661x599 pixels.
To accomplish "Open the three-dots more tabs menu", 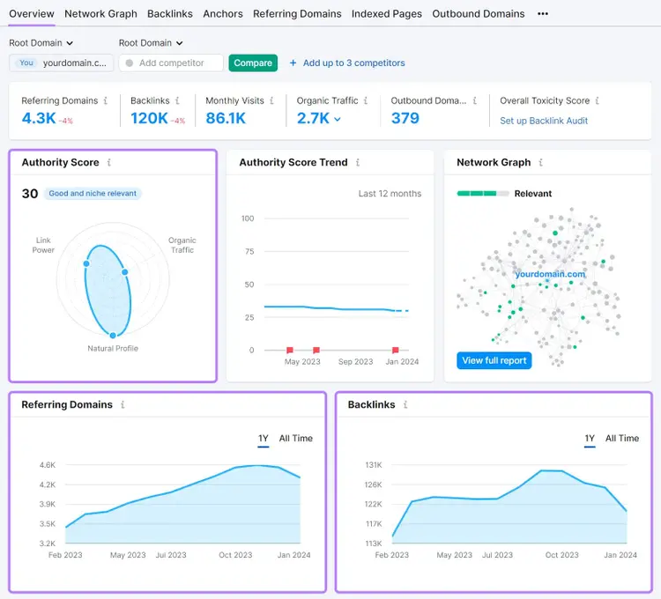I will click(543, 14).
